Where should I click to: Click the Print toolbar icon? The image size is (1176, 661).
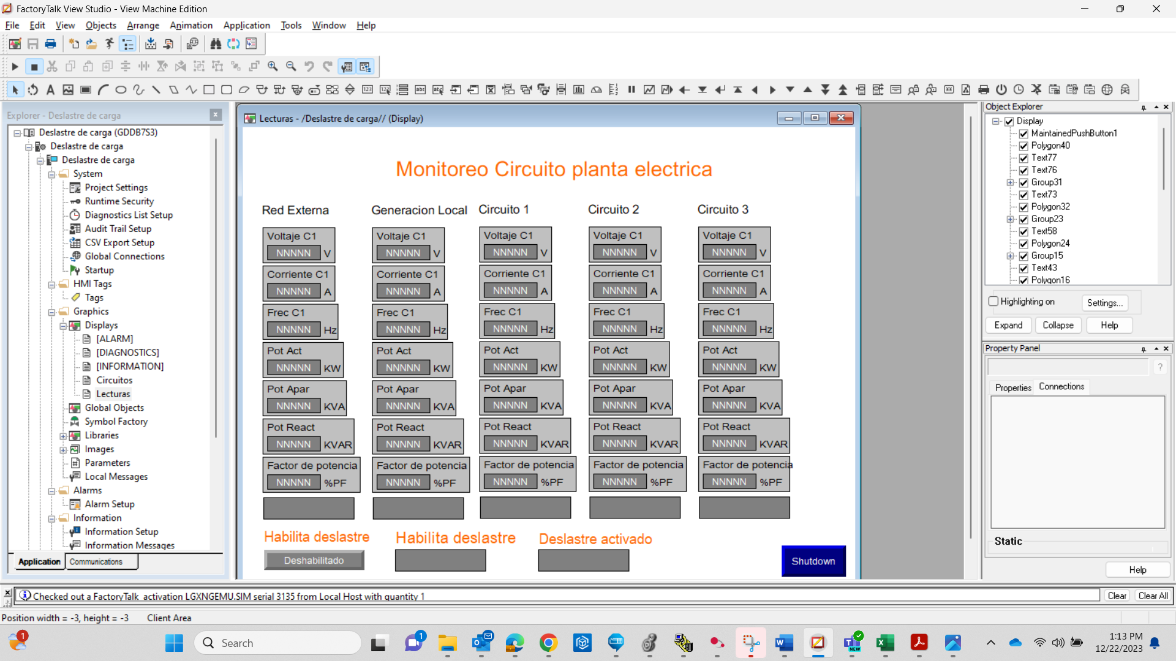pos(51,44)
